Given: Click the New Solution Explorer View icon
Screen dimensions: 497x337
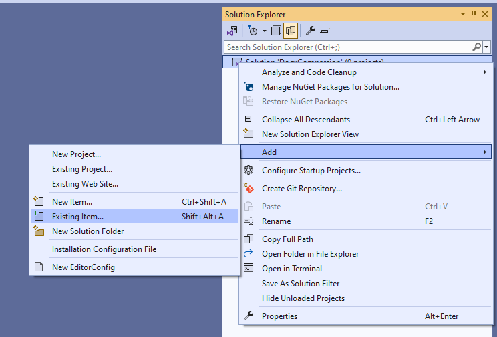Looking at the screenshot, I should [248, 133].
